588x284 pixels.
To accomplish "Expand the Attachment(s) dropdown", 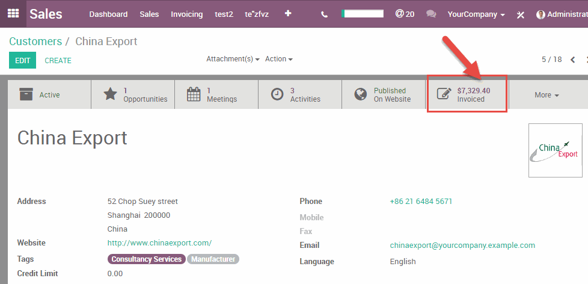I will tap(233, 59).
